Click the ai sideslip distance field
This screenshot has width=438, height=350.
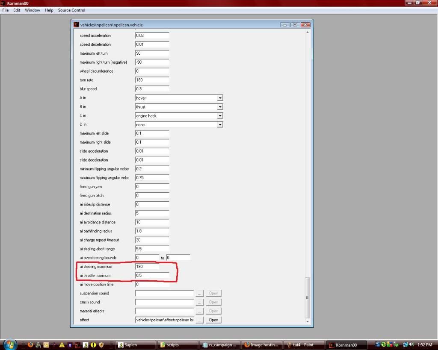point(152,204)
